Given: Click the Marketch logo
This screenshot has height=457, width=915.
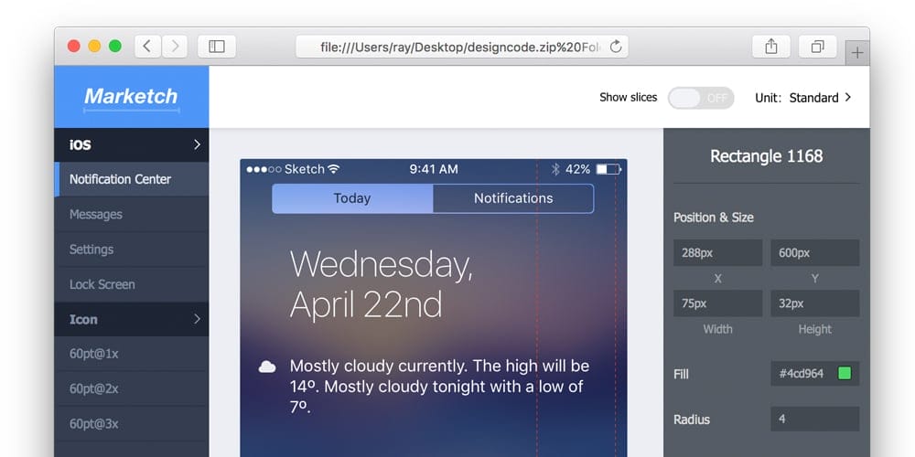Looking at the screenshot, I should click(x=131, y=96).
